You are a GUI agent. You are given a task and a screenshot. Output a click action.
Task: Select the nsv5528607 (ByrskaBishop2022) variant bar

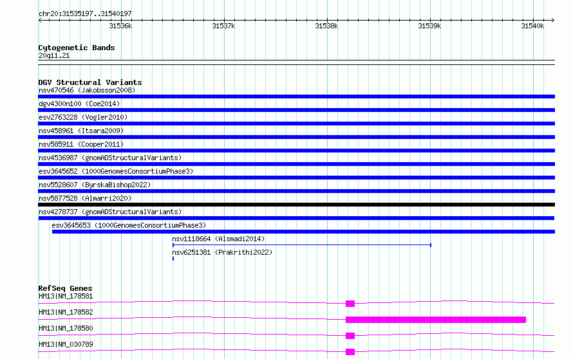coord(296,191)
